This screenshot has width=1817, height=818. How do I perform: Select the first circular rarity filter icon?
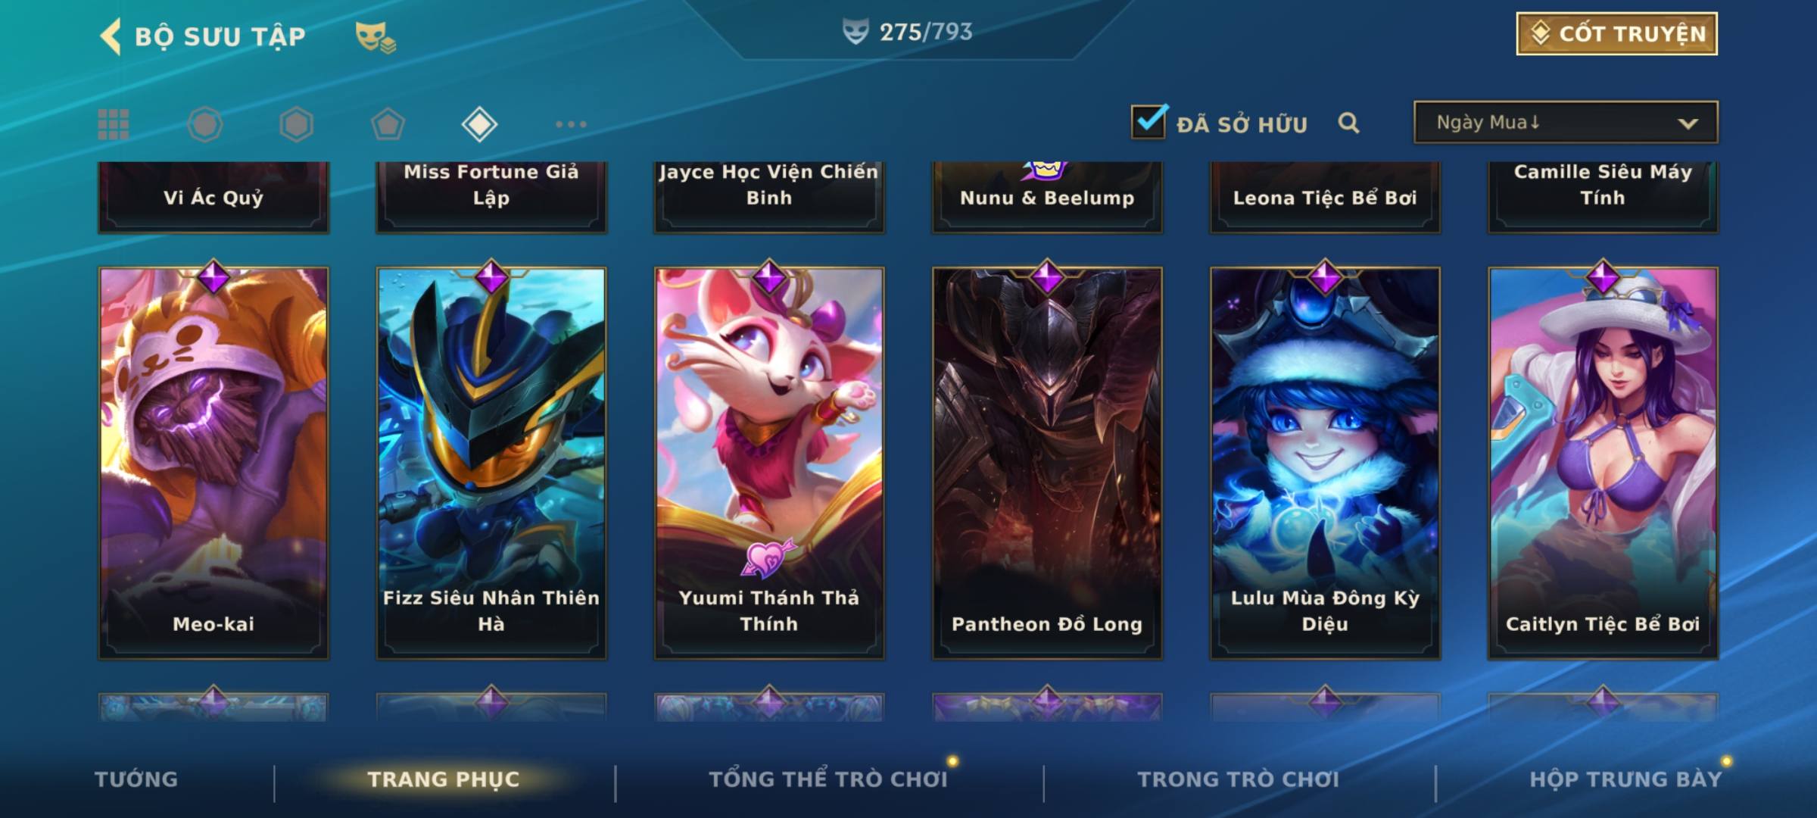click(205, 124)
